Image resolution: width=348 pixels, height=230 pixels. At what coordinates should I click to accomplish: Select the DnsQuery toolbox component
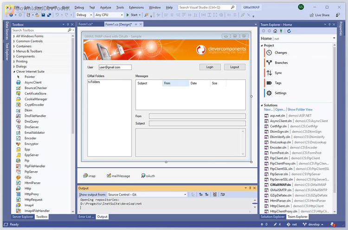32,121
